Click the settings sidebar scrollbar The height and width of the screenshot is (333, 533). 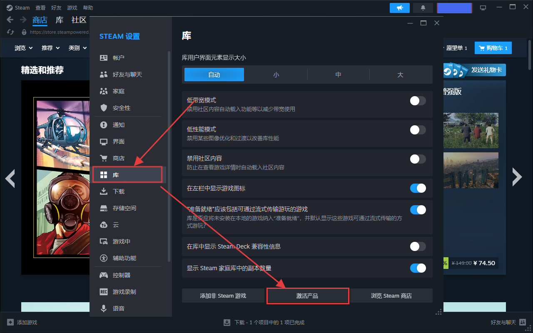point(169,156)
